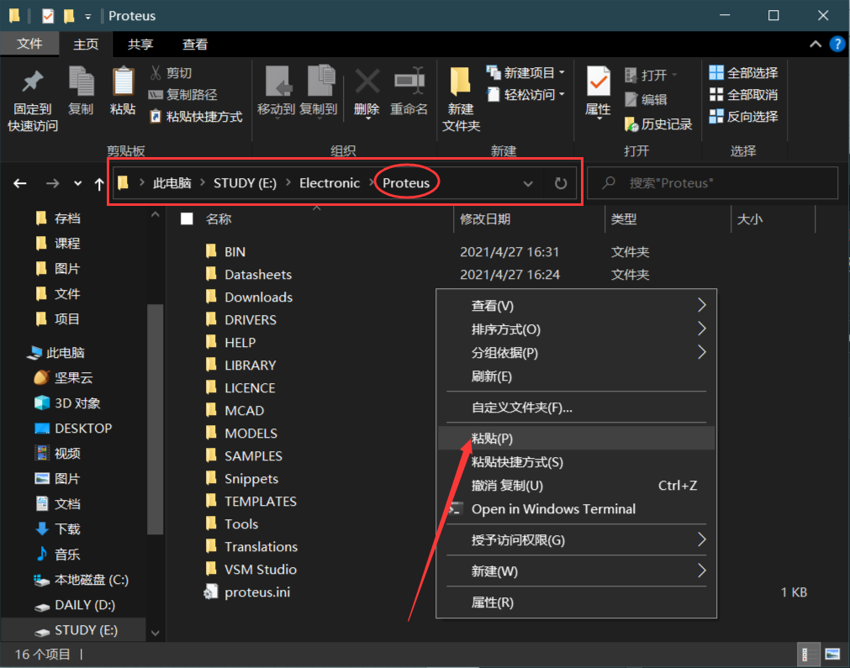
Task: Click the Move to (移动到) icon
Action: coord(278,82)
